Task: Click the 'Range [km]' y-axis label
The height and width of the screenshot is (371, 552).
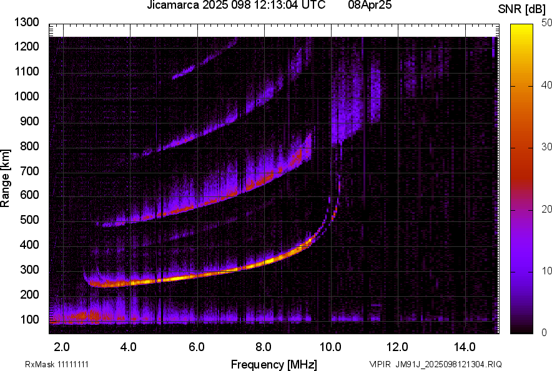Action: [x=6, y=178]
